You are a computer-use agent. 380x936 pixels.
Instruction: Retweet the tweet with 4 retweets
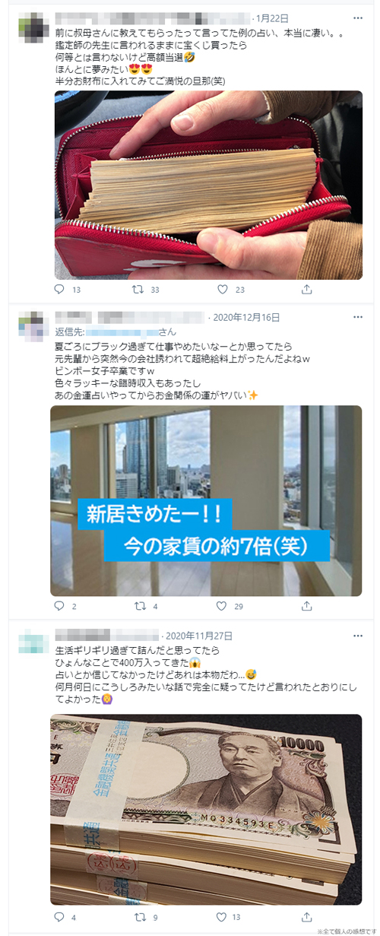(138, 606)
